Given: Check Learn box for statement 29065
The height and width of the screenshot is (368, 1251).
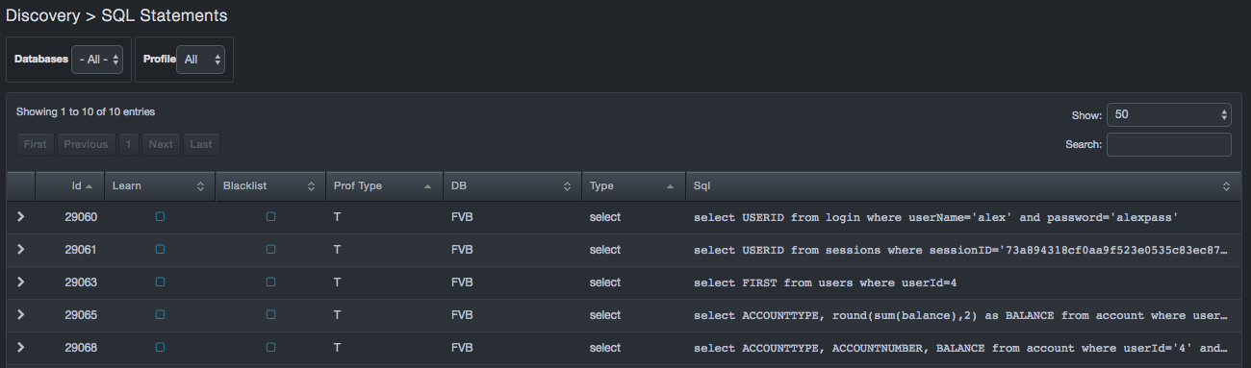Looking at the screenshot, I should (x=160, y=314).
